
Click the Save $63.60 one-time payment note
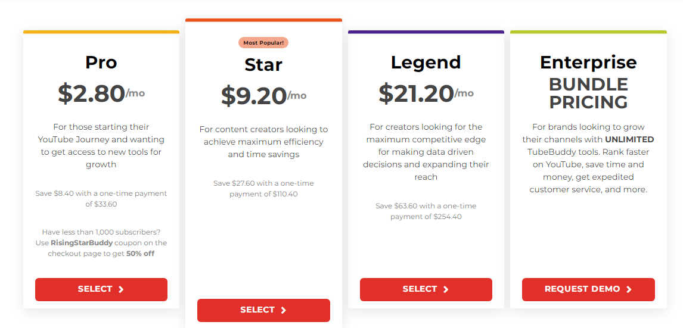[426, 211]
